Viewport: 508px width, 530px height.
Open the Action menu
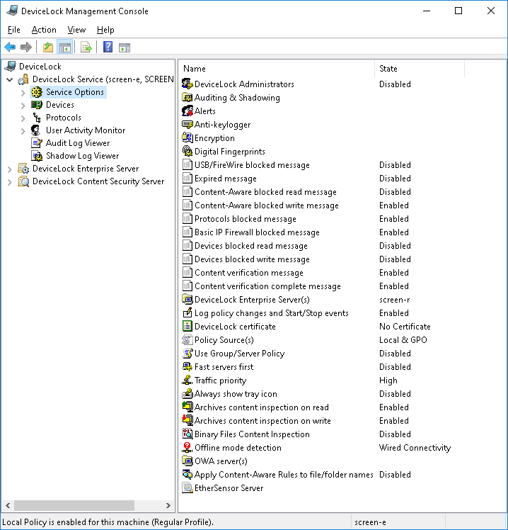[44, 30]
